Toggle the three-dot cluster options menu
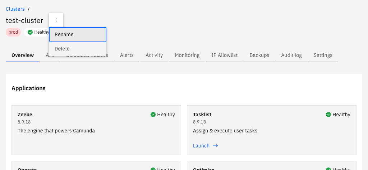368x170 pixels. [x=56, y=20]
